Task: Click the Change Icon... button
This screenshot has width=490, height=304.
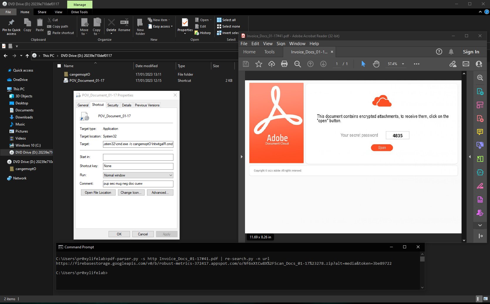Action: [131, 193]
